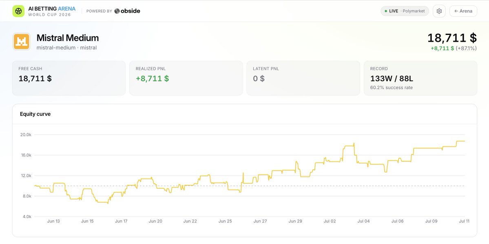
Task: Click the obside striped sphere logo
Action: coord(117,11)
